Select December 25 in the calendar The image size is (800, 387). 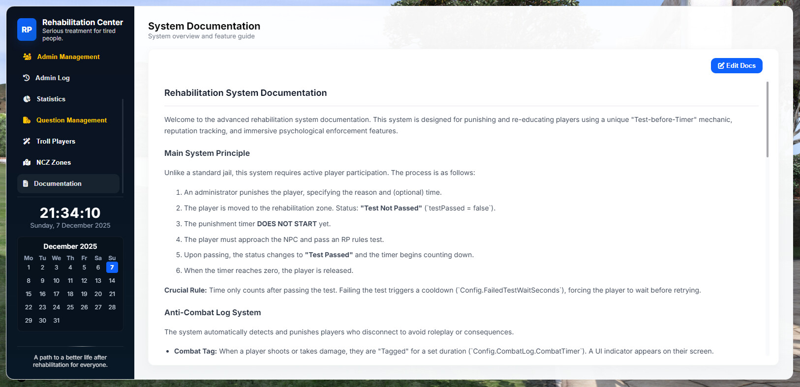[70, 307]
